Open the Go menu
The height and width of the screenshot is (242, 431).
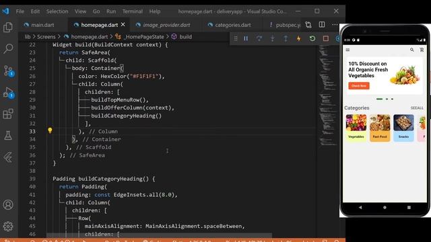pos(96,11)
